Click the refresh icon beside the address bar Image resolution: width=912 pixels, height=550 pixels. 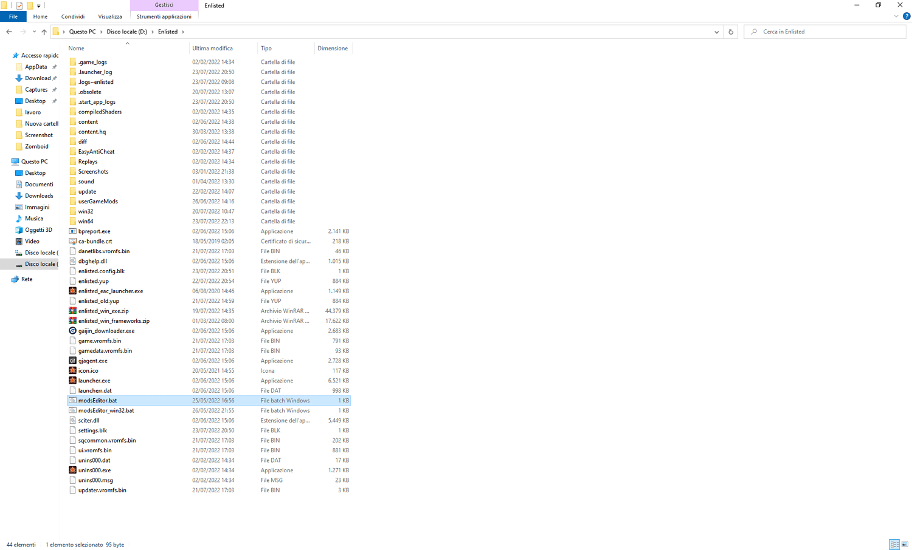coord(730,32)
